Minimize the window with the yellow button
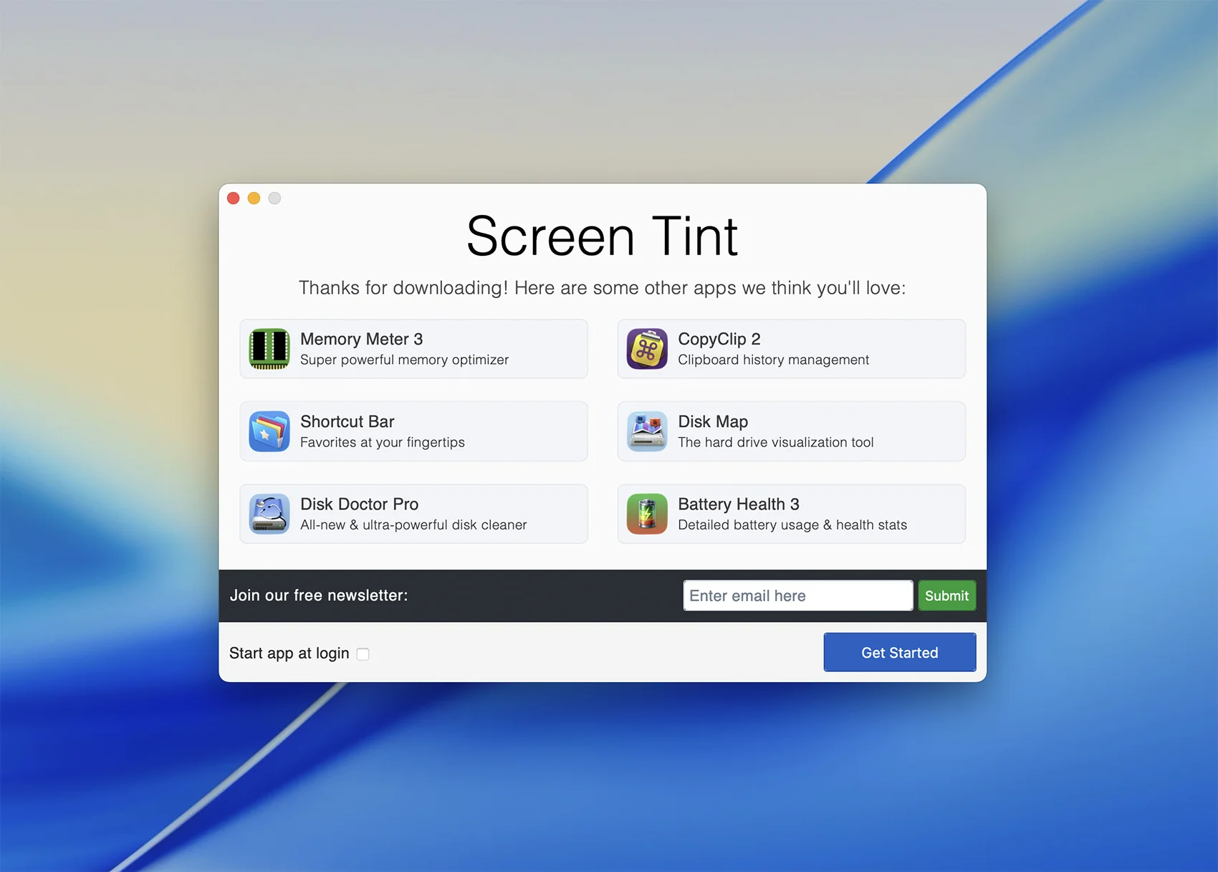Image resolution: width=1218 pixels, height=872 pixels. tap(254, 198)
